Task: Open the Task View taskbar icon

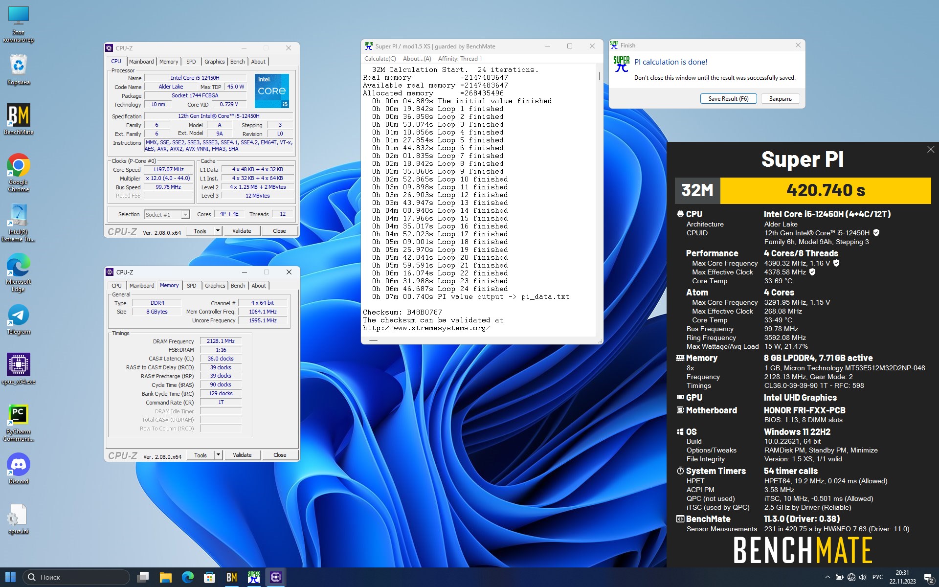Action: [x=143, y=577]
